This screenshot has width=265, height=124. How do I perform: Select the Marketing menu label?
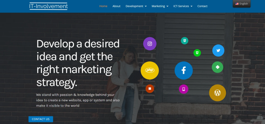158,6
